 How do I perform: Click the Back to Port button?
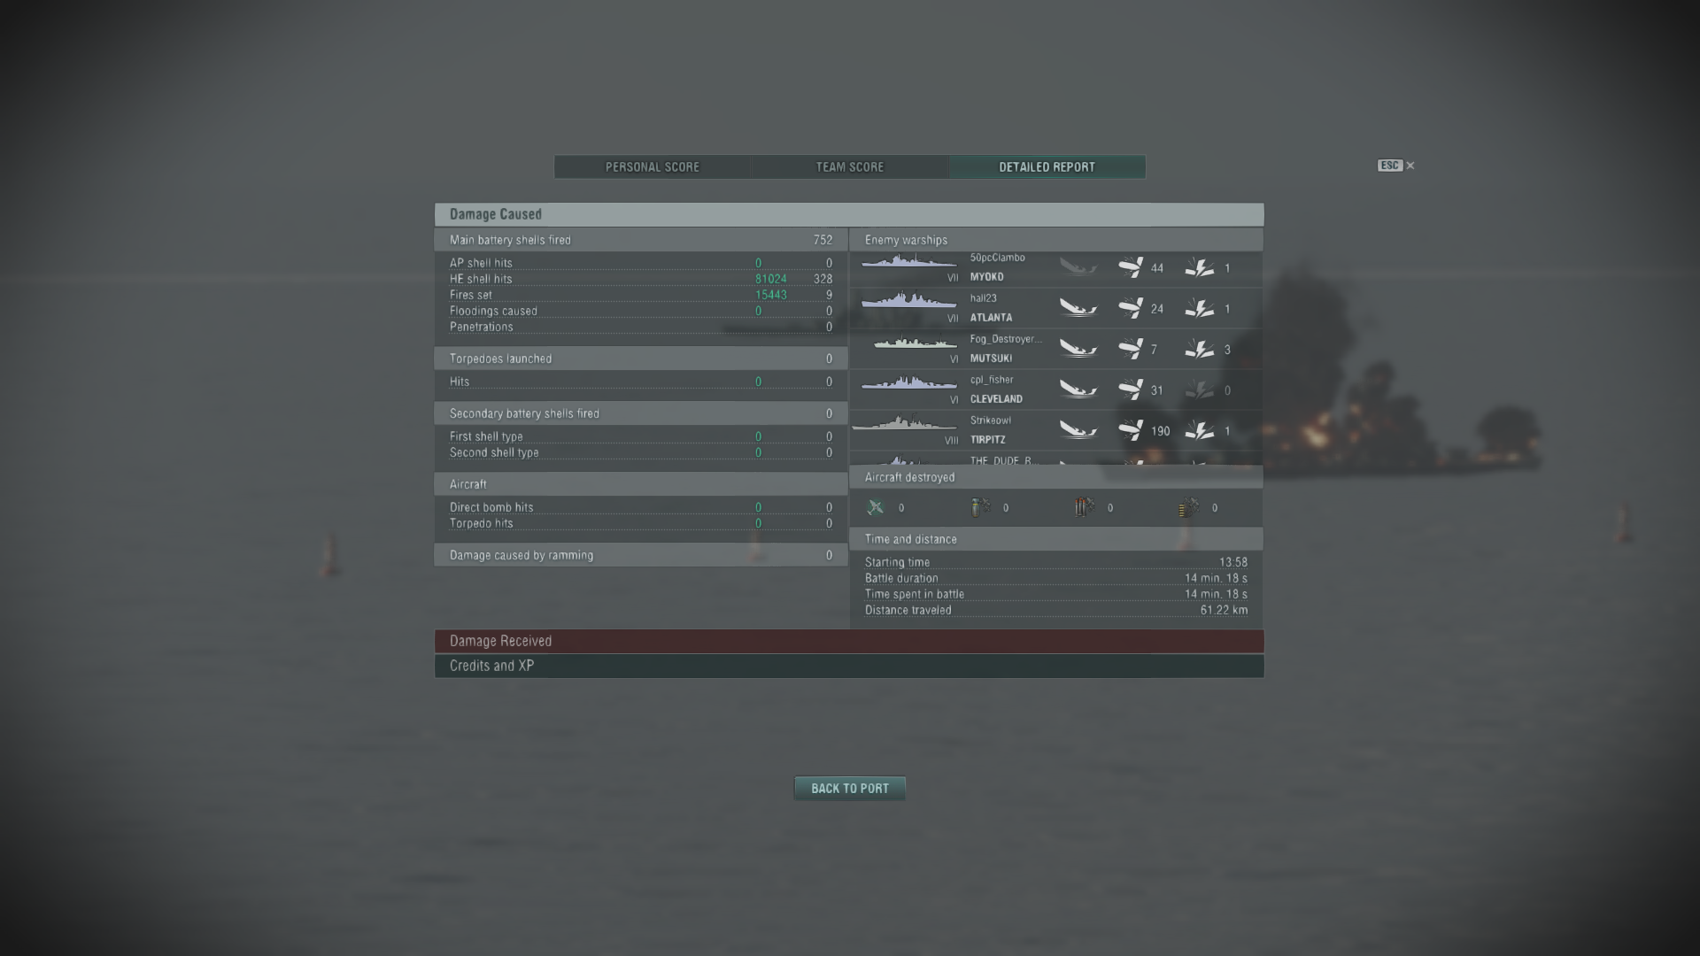point(850,788)
